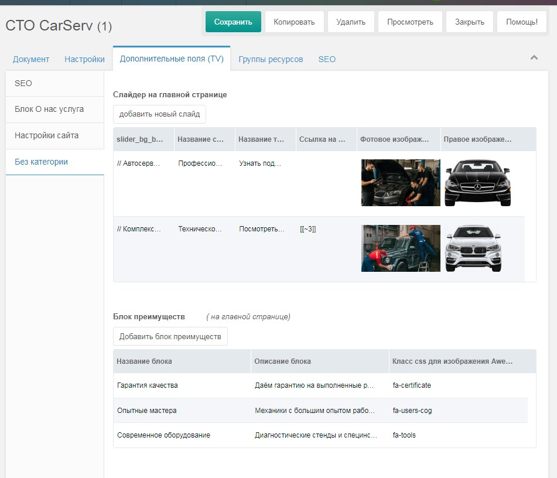Collapse the panel with chevron arrow

coord(534,57)
